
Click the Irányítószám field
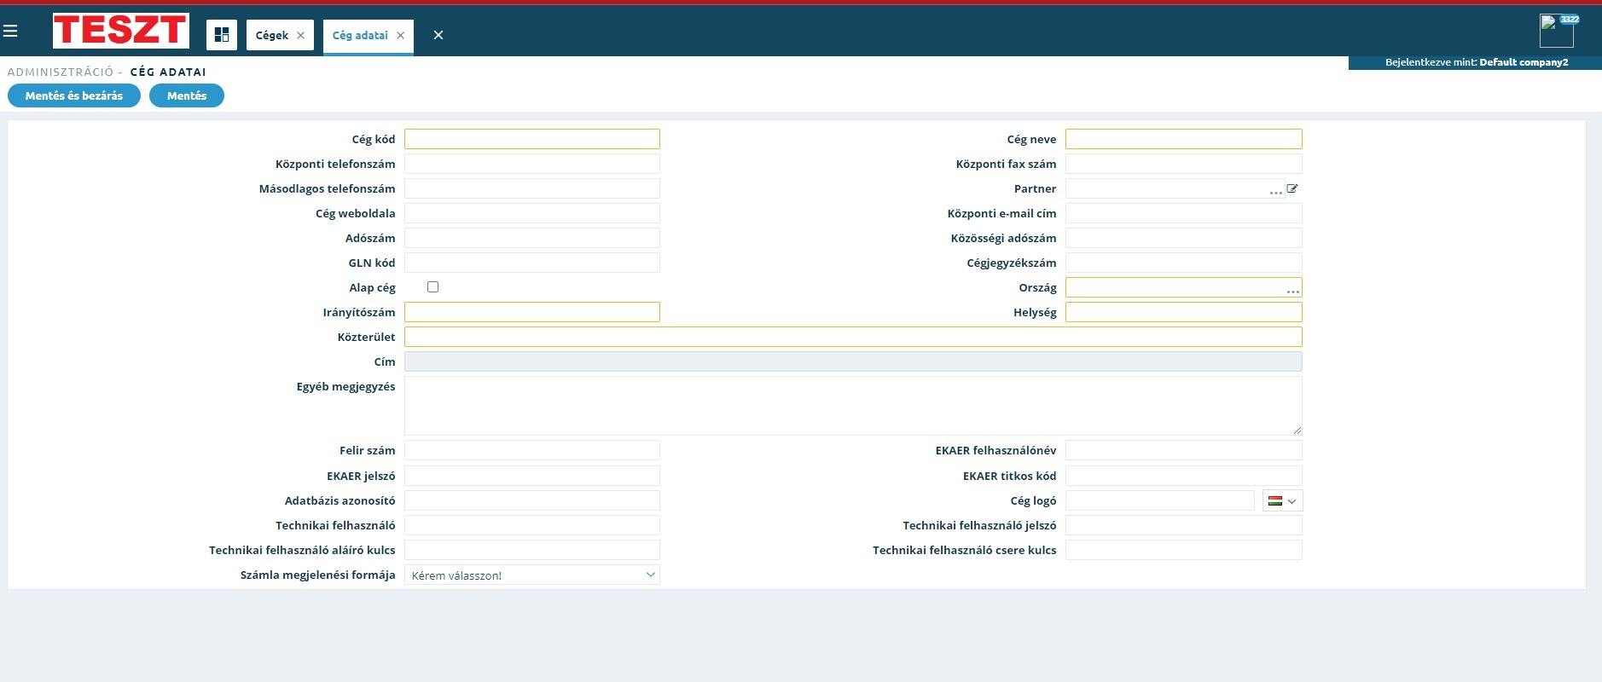tap(532, 312)
